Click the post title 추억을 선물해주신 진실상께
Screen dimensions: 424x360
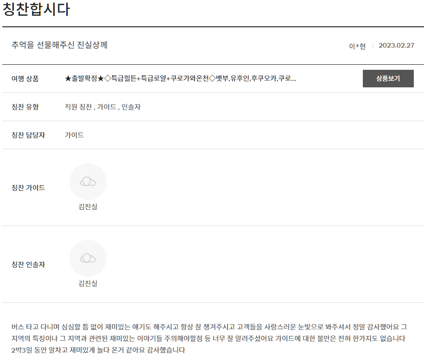59,45
